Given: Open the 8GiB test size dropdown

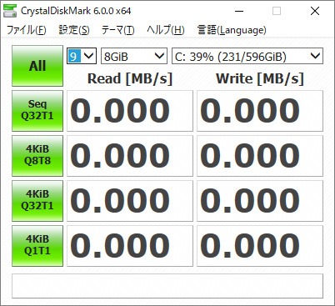Looking at the screenshot, I should tap(134, 56).
